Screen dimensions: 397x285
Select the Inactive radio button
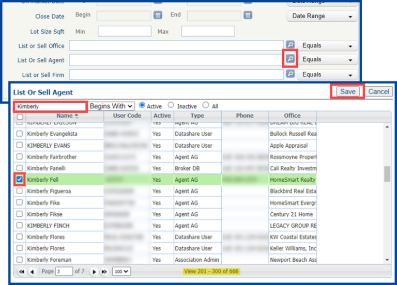(171, 105)
